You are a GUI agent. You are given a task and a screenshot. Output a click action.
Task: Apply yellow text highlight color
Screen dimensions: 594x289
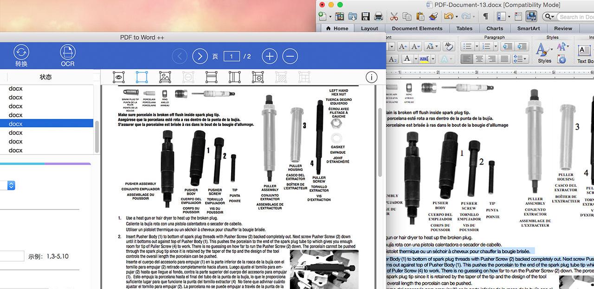(424, 59)
